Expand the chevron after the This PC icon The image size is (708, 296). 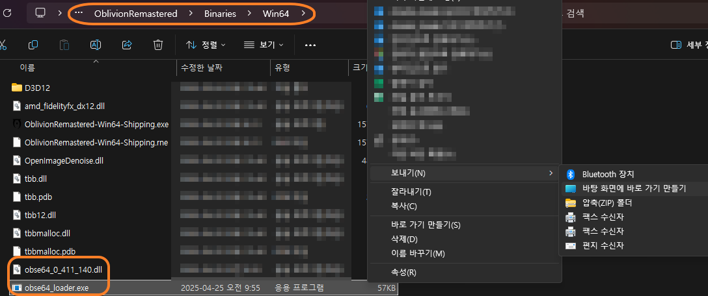point(60,13)
